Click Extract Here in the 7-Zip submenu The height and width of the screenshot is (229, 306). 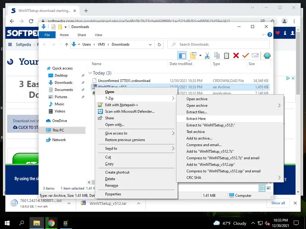230,119
